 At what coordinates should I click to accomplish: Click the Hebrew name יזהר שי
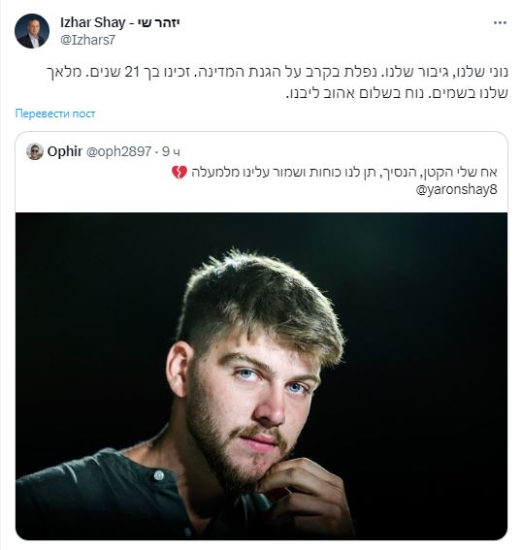(x=158, y=23)
